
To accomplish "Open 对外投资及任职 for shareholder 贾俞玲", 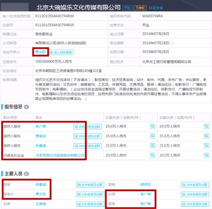I will click(x=87, y=137).
